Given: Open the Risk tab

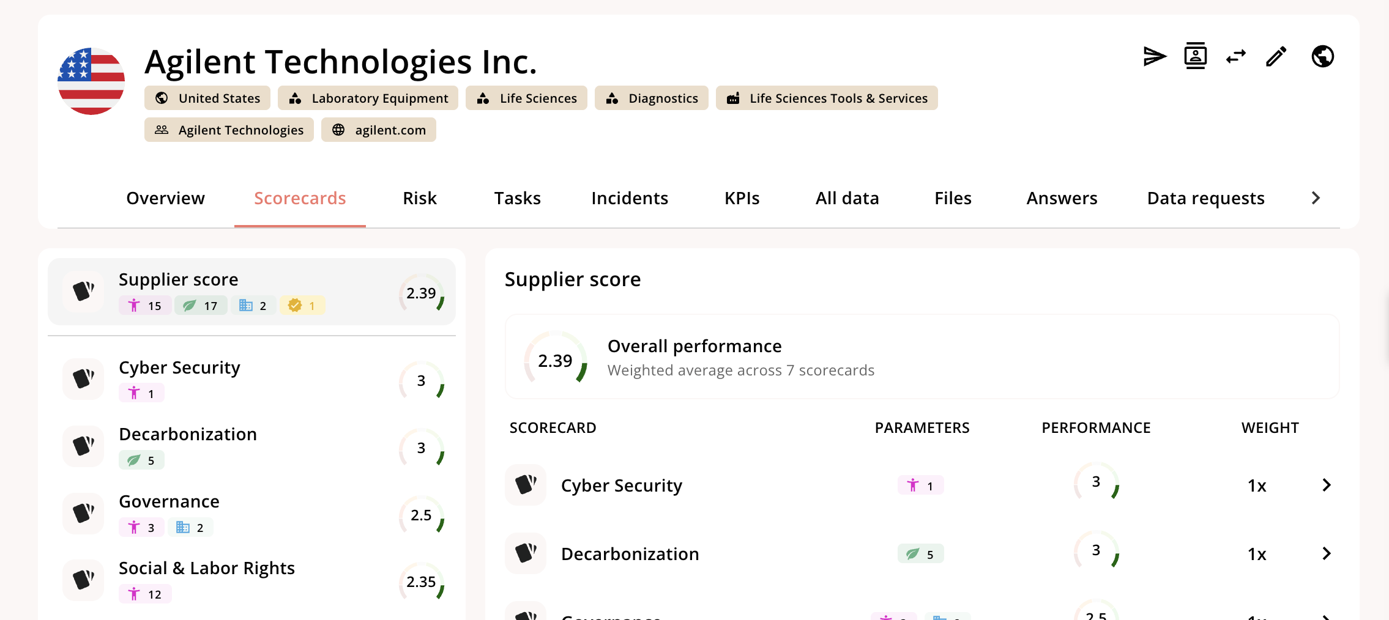Looking at the screenshot, I should (x=420, y=198).
